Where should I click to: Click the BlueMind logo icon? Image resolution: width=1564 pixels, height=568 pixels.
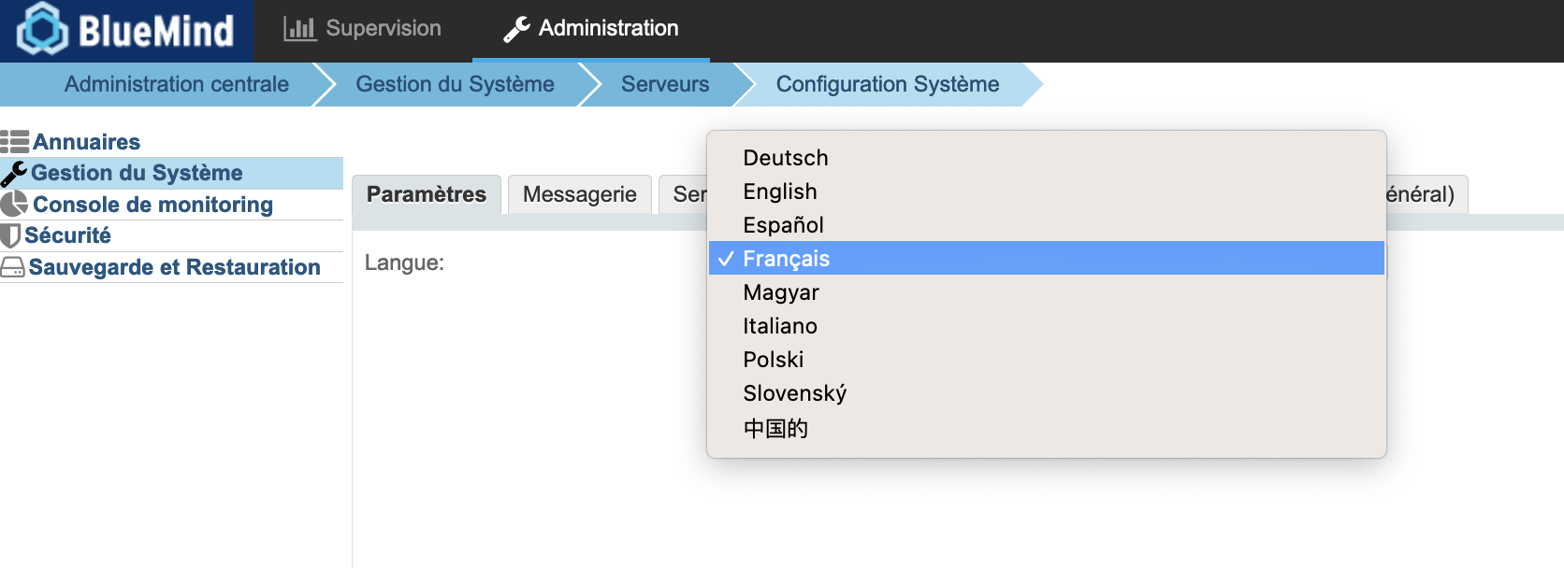tap(42, 30)
